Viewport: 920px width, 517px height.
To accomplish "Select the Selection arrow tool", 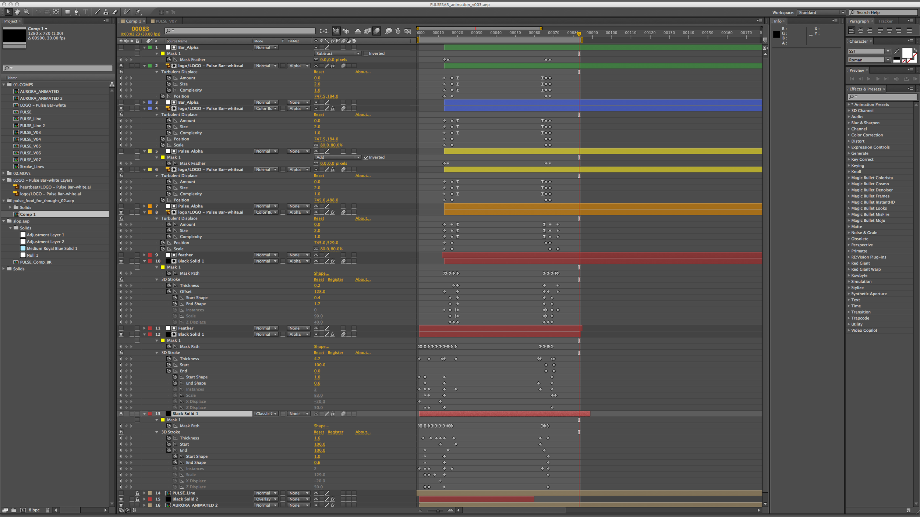I will point(8,12).
